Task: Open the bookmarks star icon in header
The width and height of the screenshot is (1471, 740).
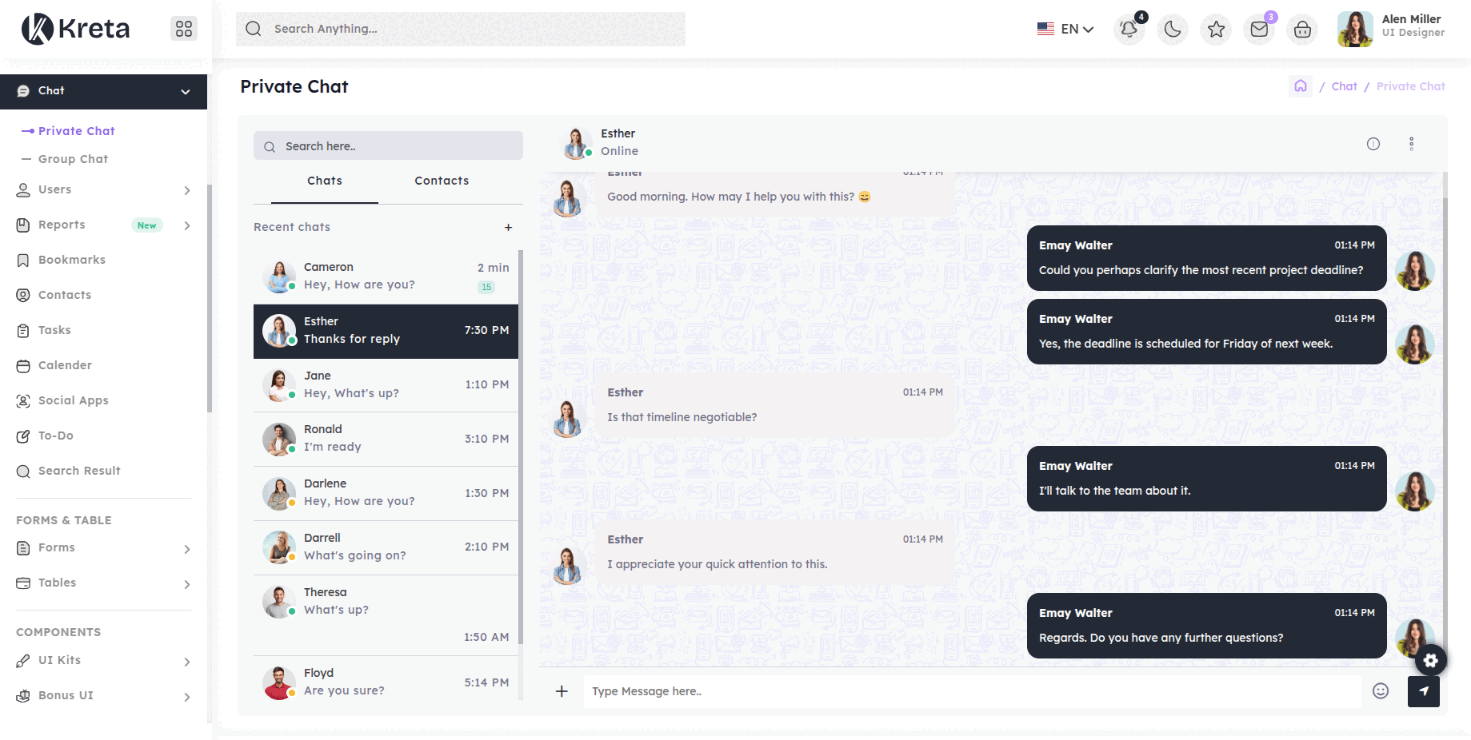Action: point(1216,30)
